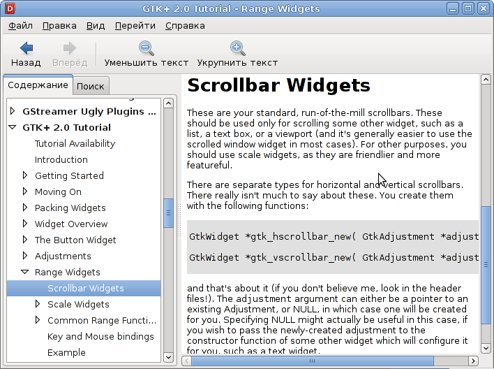Viewport: 494px width, 369px height.
Task: Click content pane scroll up arrow
Action: tap(486, 79)
